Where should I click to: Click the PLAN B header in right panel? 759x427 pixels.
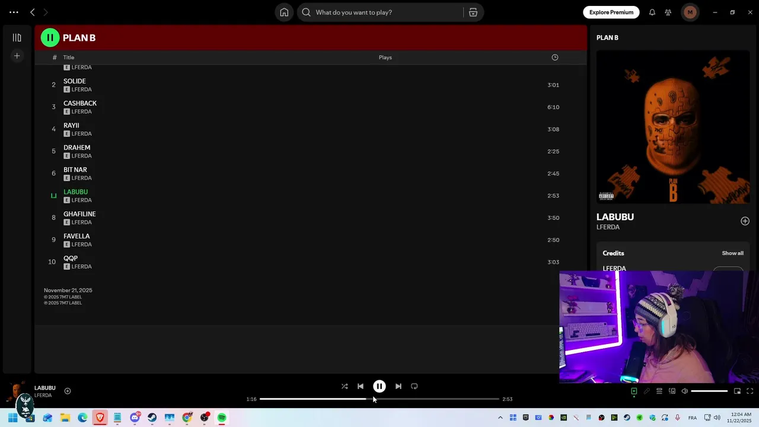[607, 37]
